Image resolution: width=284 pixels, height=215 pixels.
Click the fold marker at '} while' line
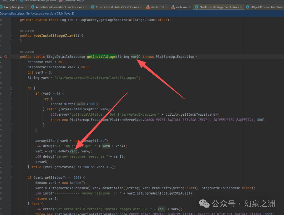pos(11,167)
